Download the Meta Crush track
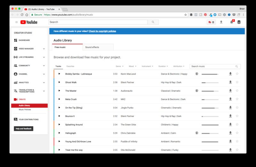The image size is (256, 167). (230, 99)
